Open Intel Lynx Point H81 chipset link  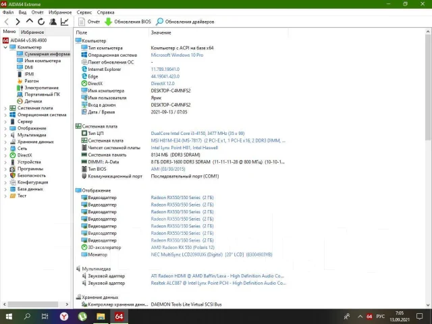point(184,148)
